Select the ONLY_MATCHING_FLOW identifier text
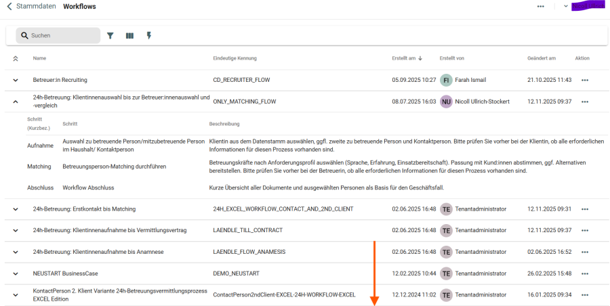This screenshot has width=610, height=306. pyautogui.click(x=245, y=102)
